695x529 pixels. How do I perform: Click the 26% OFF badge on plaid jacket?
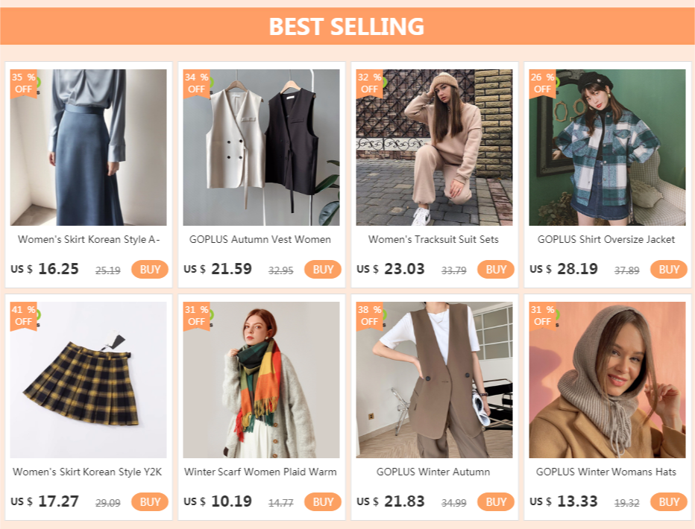[541, 83]
